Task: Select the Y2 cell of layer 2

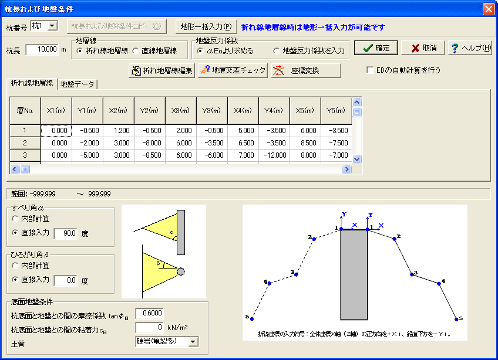Action: pos(150,143)
